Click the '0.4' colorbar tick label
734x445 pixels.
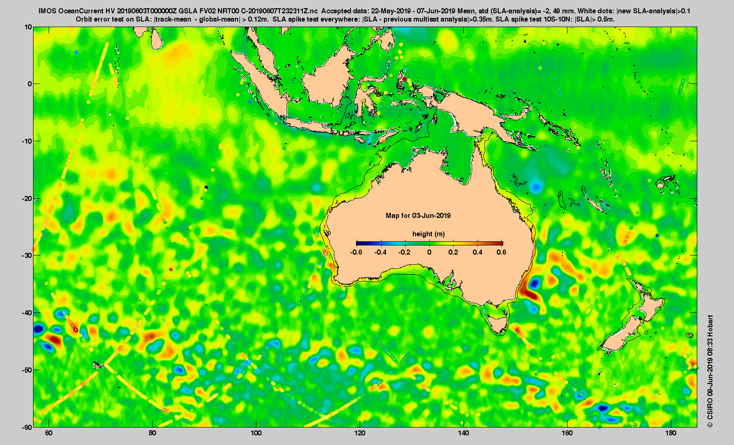478,252
